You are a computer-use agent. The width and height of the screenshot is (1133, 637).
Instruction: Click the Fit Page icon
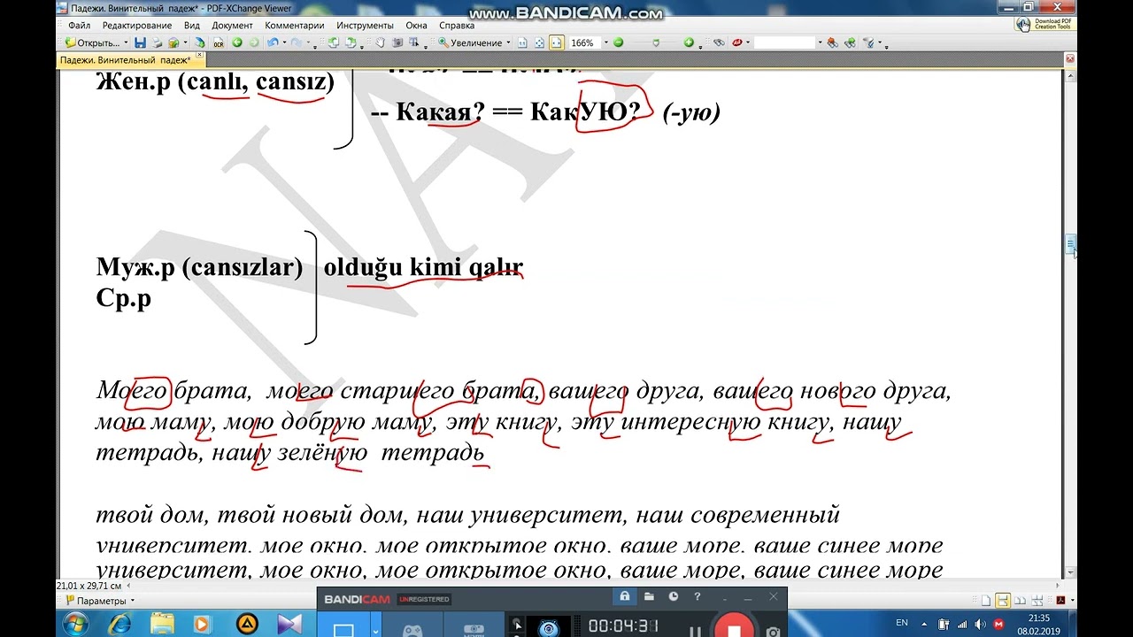tap(539, 42)
